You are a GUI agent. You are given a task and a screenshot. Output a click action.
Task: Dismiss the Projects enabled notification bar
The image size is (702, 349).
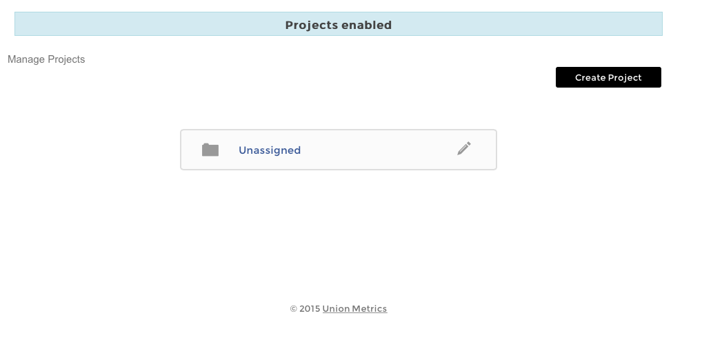[338, 25]
